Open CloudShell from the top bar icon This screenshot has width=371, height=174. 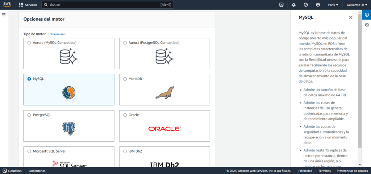(x=281, y=5)
